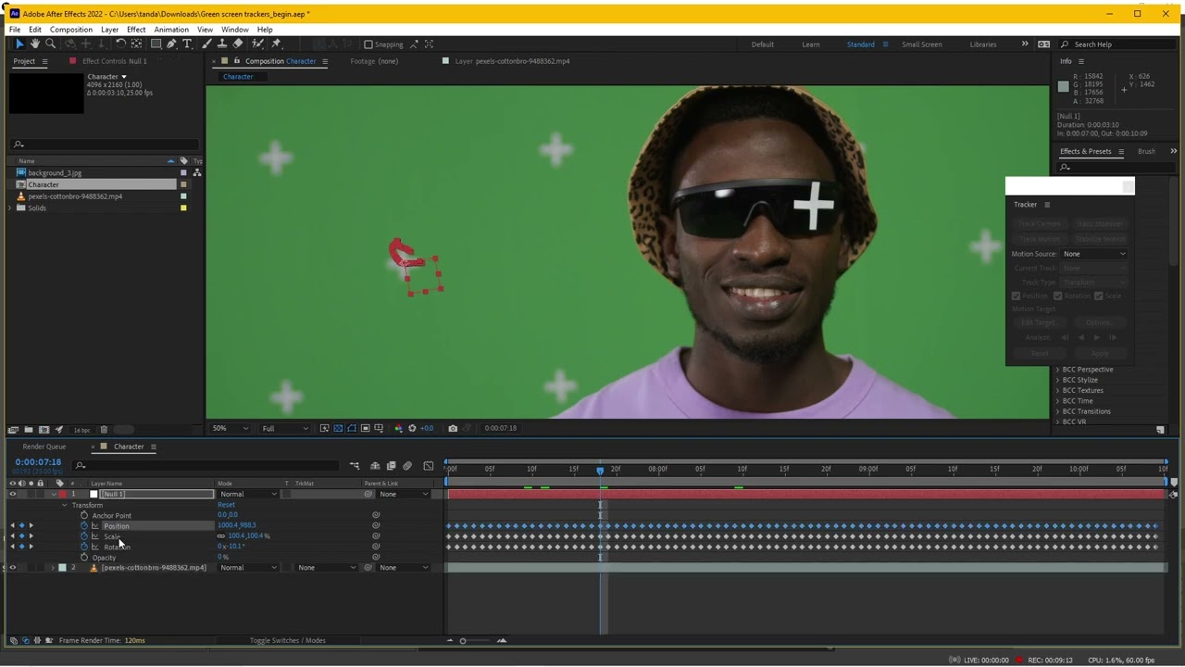The image size is (1185, 667).
Task: Toggle the Anchor Point stopwatch
Action: click(x=84, y=515)
